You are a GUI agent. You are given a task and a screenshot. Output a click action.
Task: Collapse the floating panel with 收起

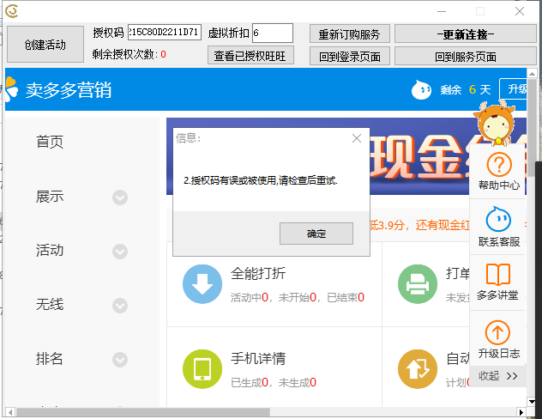pos(497,376)
